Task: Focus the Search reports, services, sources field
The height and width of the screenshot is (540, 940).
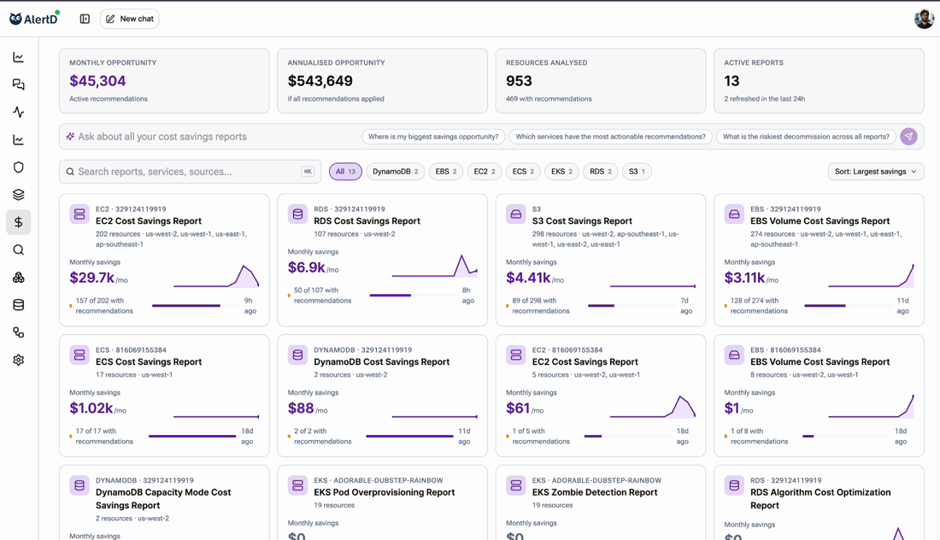Action: point(190,172)
